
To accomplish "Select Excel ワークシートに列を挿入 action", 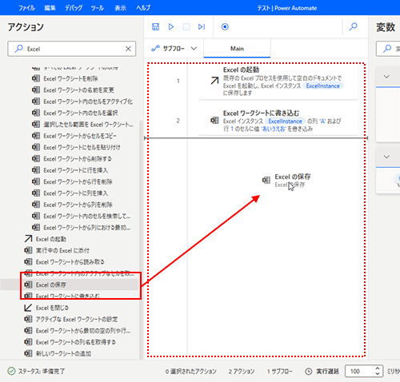I will [76, 193].
